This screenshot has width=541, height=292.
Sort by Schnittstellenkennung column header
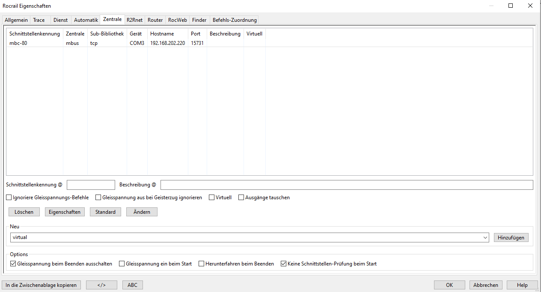[x=35, y=34]
